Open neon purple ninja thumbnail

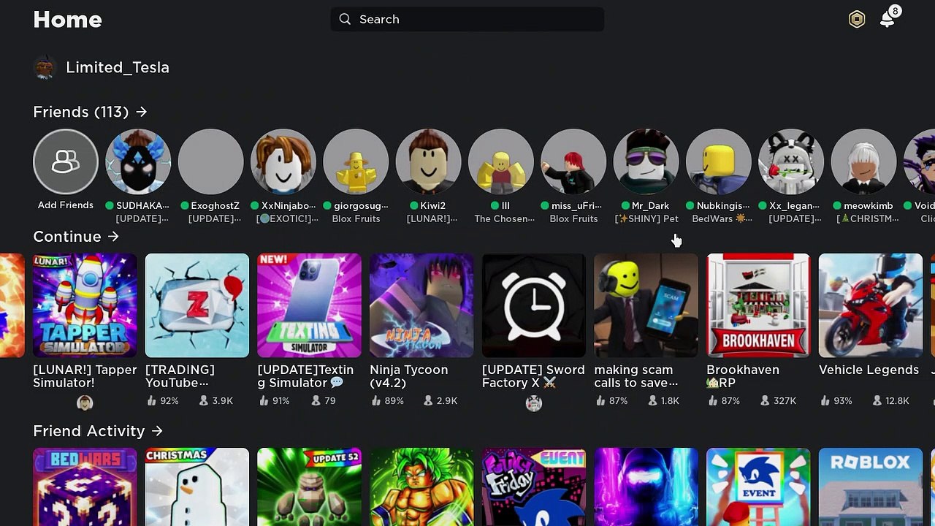[646, 487]
